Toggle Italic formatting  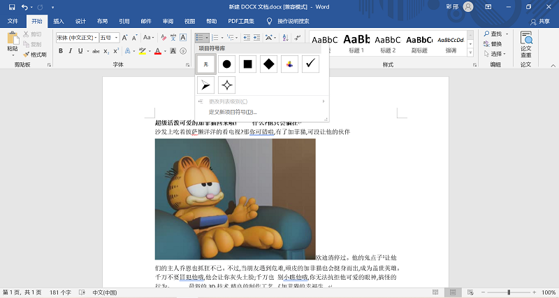coord(71,51)
